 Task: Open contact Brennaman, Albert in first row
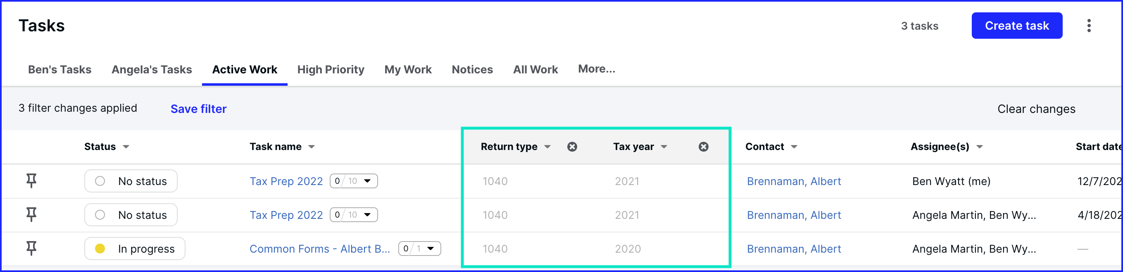point(794,181)
